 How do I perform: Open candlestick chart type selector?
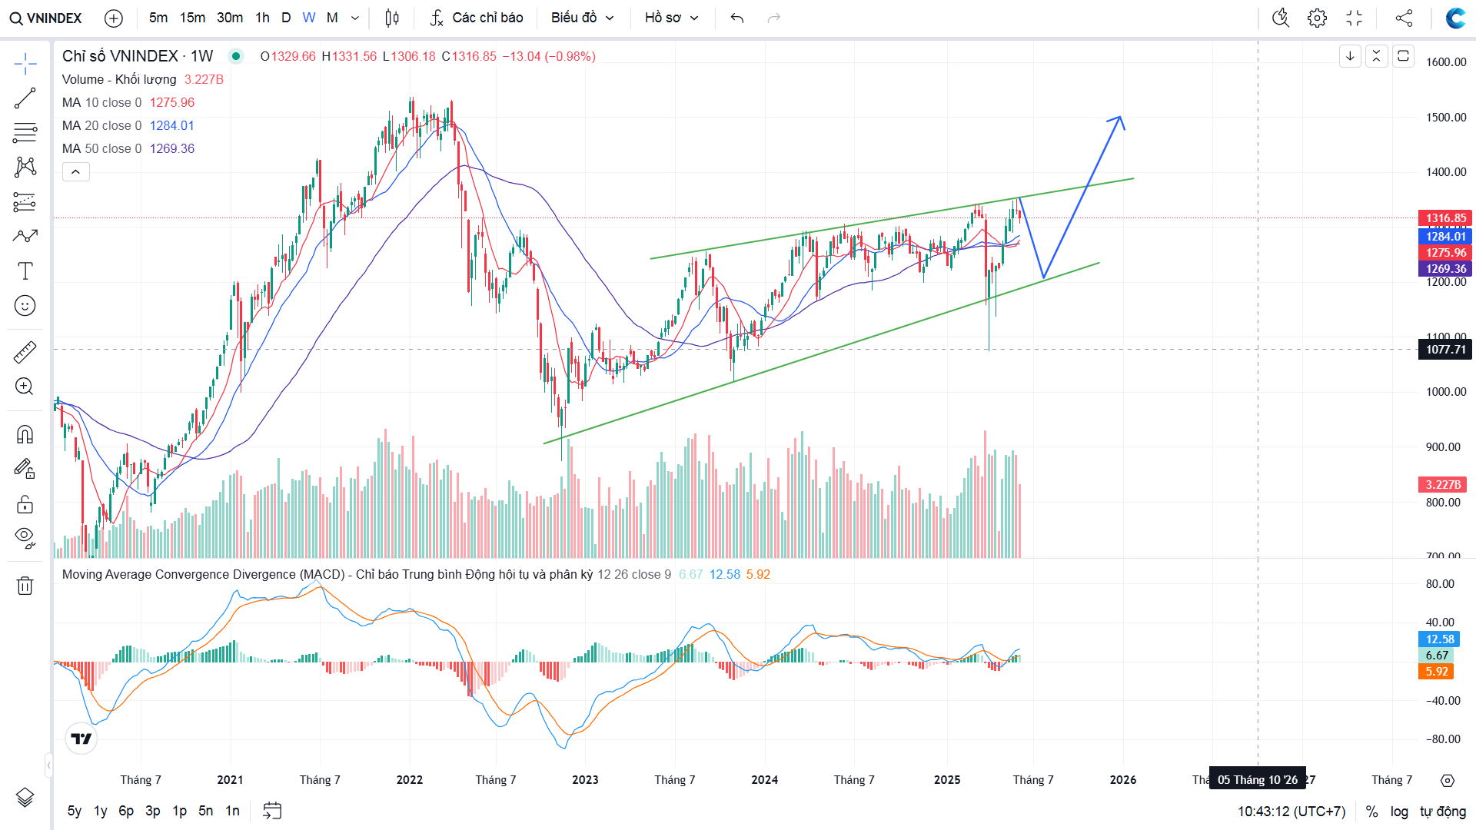pyautogui.click(x=392, y=18)
